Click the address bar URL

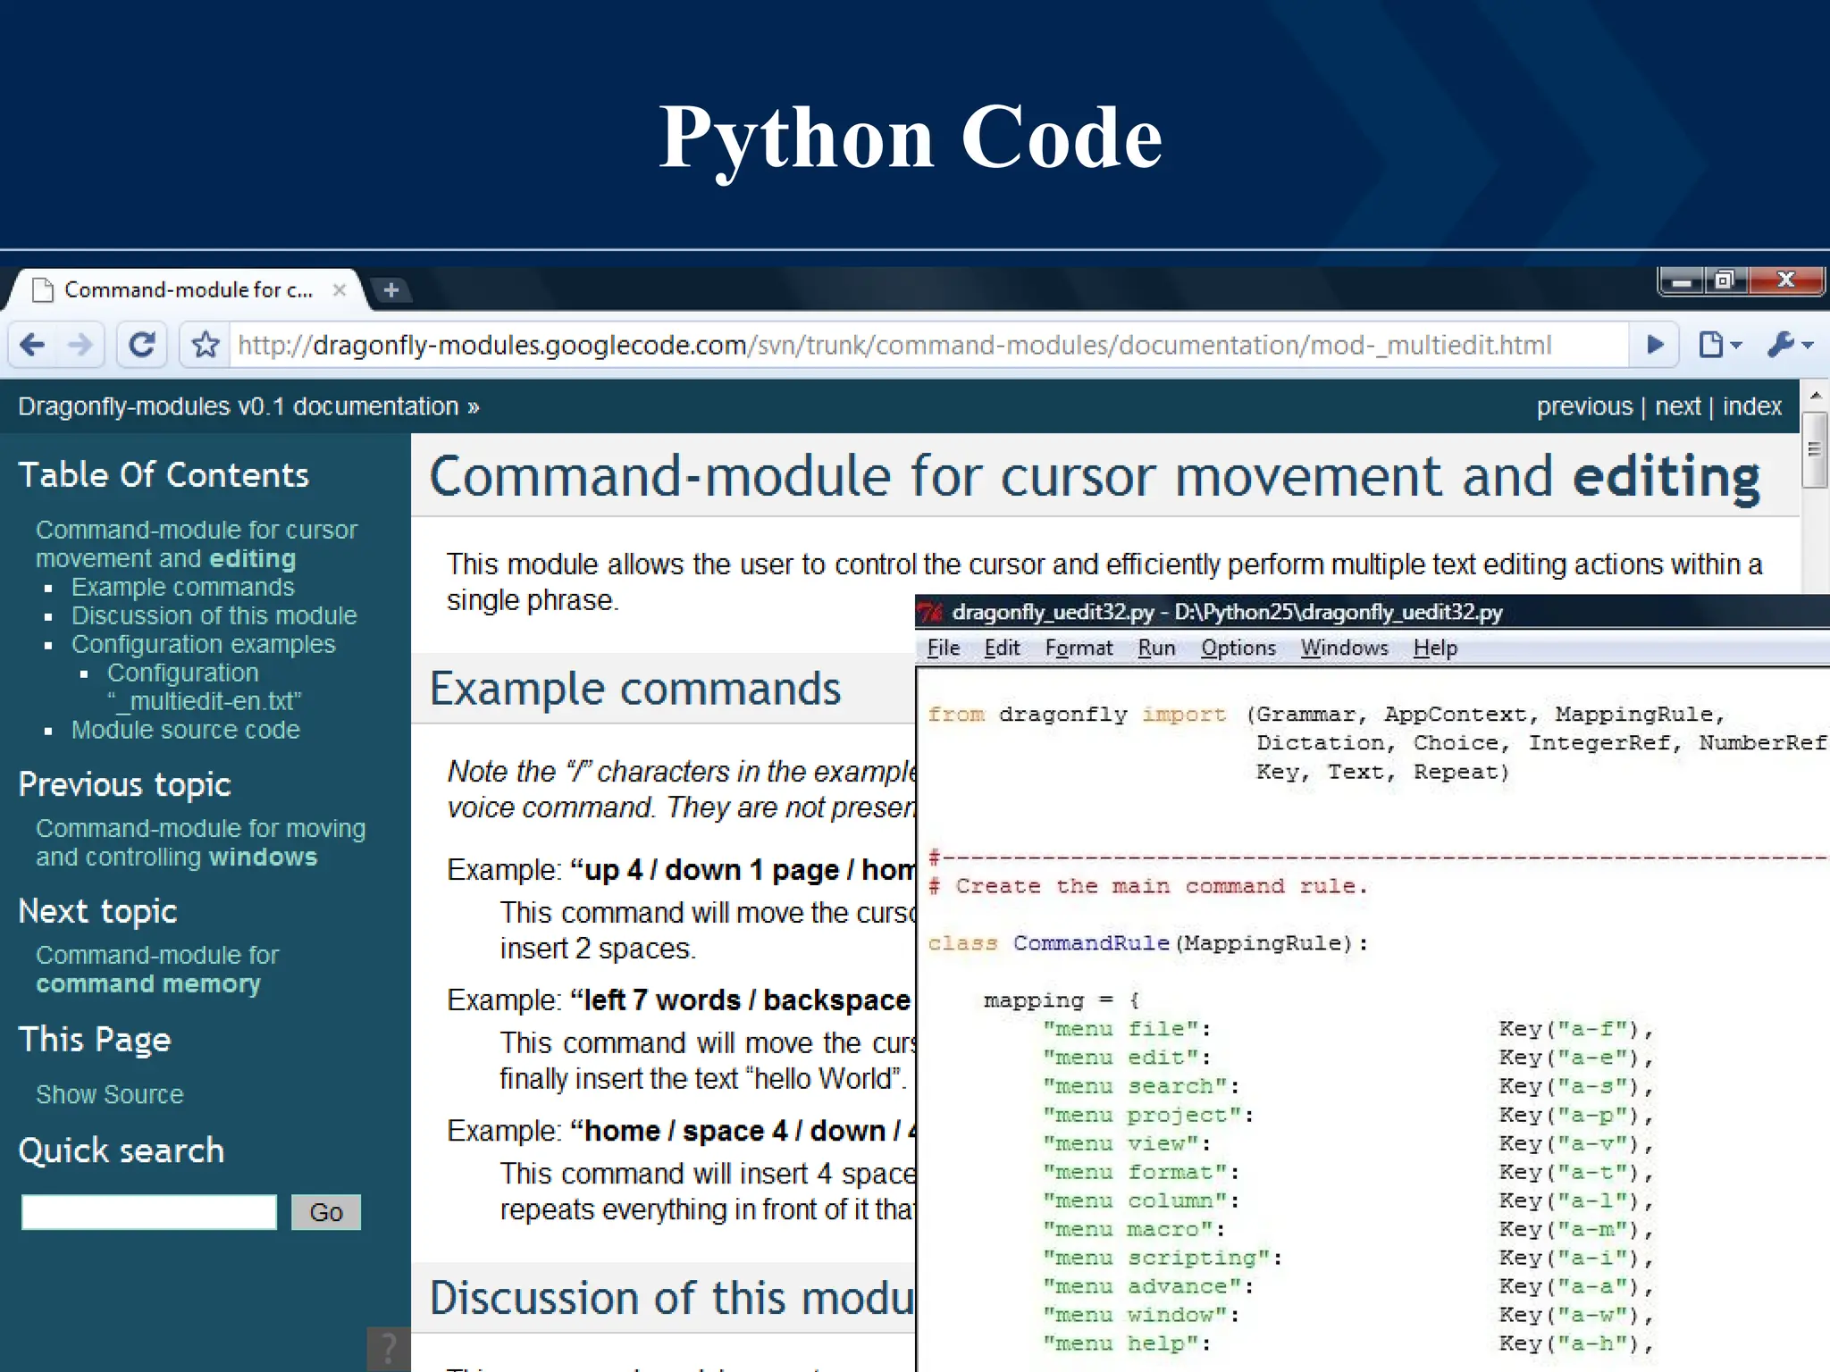(x=894, y=345)
